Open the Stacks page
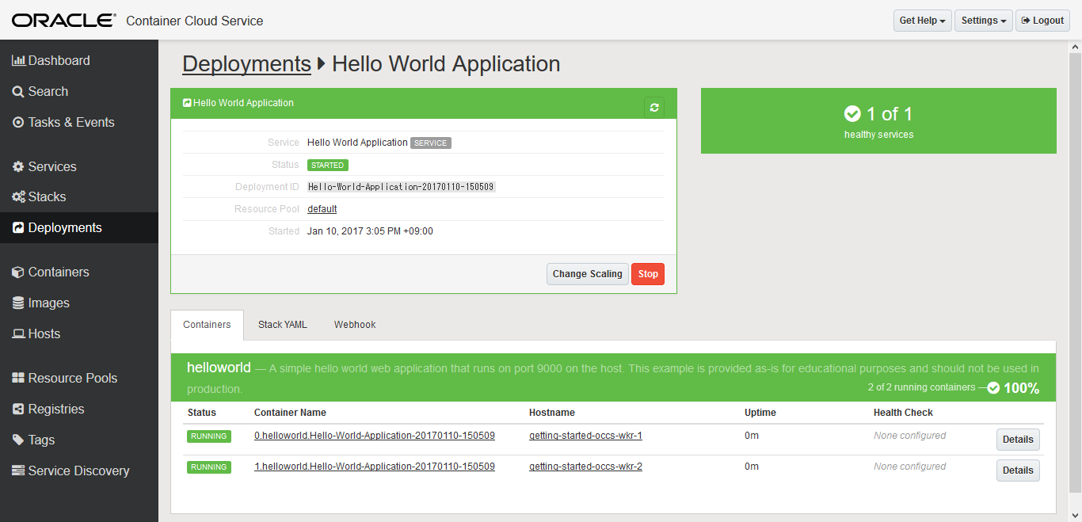Screen dimensions: 1082x522 79,197
